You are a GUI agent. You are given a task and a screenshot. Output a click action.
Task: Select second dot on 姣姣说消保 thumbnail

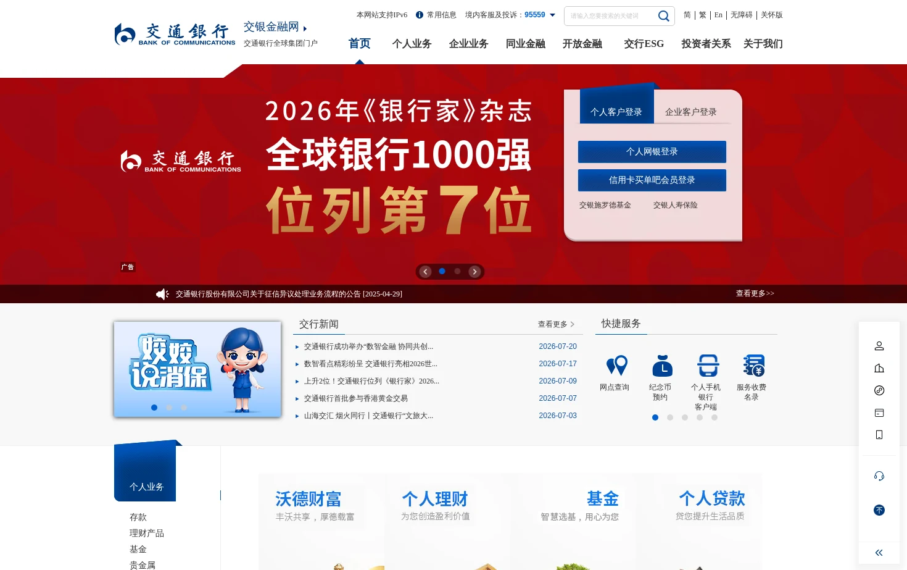tap(169, 408)
